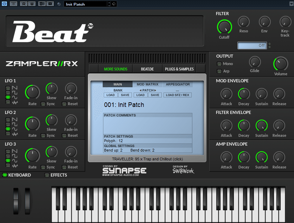Click the BANK SAVE button

[x=125, y=95]
